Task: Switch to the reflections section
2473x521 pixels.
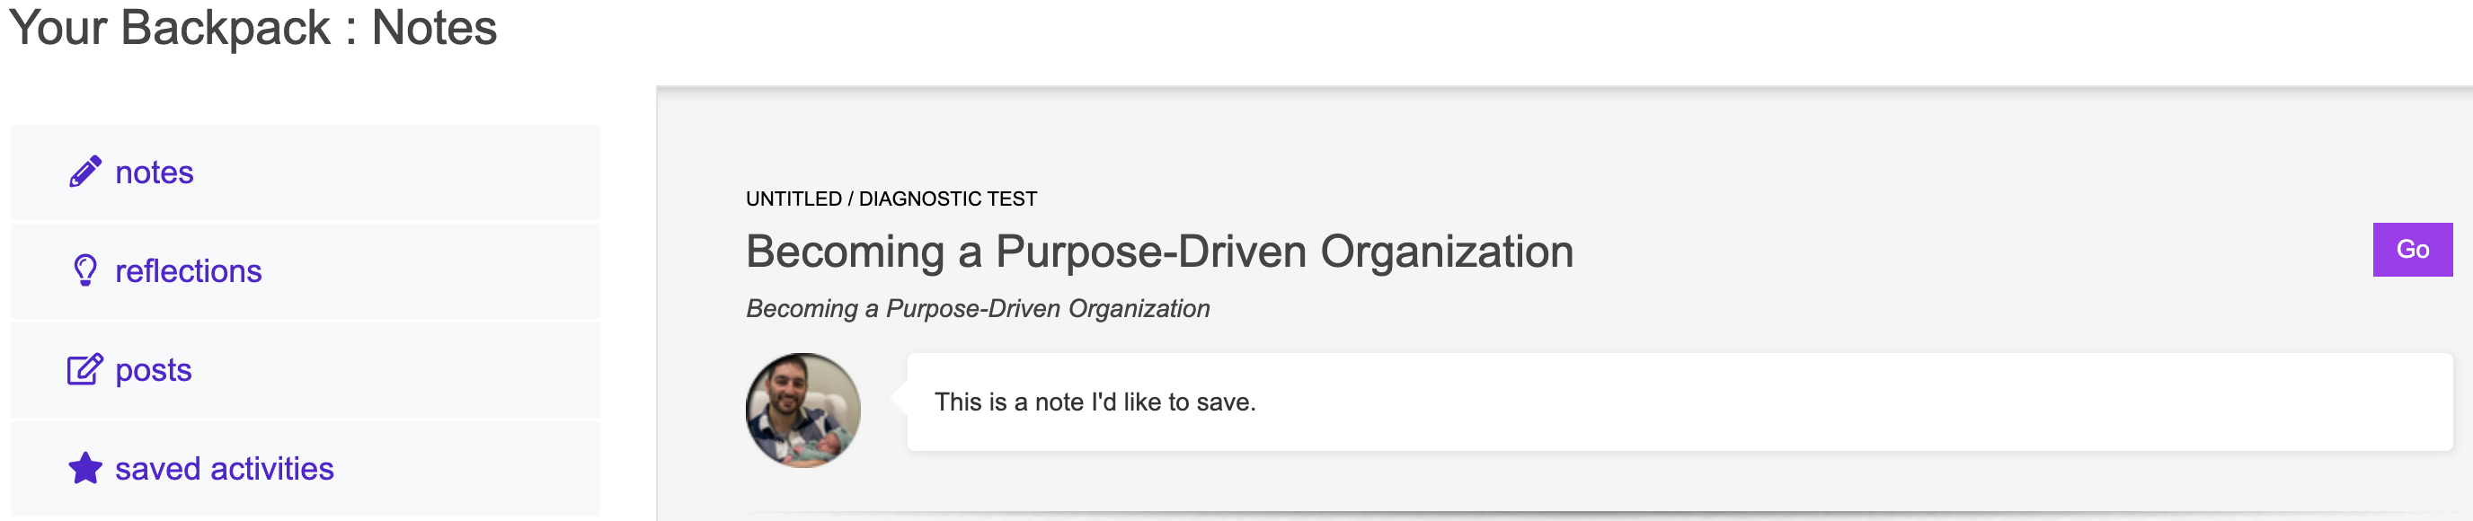Action: click(188, 271)
